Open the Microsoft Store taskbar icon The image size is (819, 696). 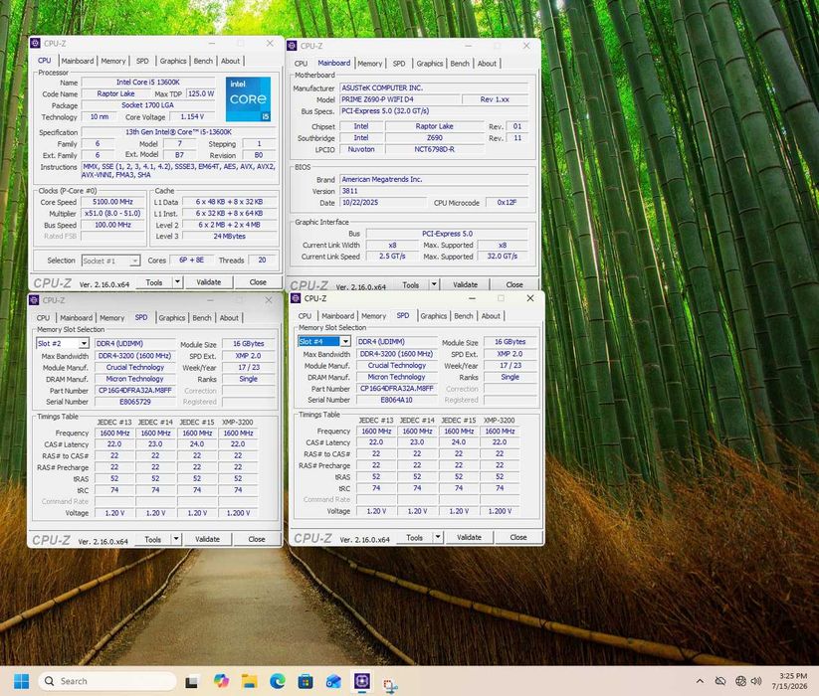(306, 681)
